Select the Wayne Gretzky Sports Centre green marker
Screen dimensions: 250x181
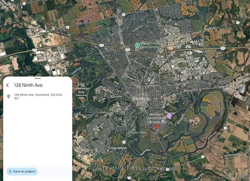137,45
